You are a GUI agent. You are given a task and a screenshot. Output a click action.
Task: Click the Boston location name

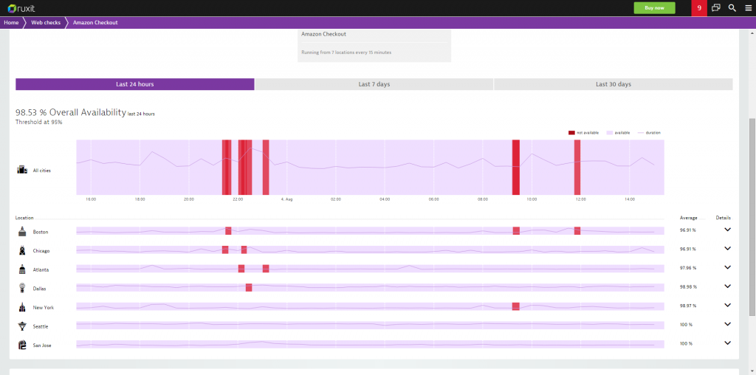pyautogui.click(x=41, y=232)
